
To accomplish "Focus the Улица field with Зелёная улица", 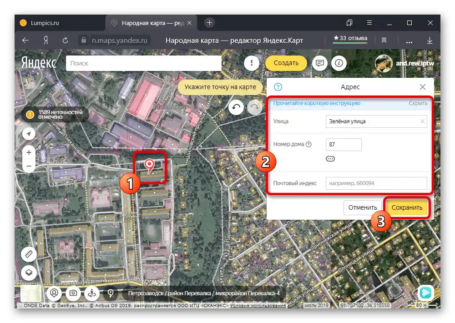I will (x=376, y=121).
